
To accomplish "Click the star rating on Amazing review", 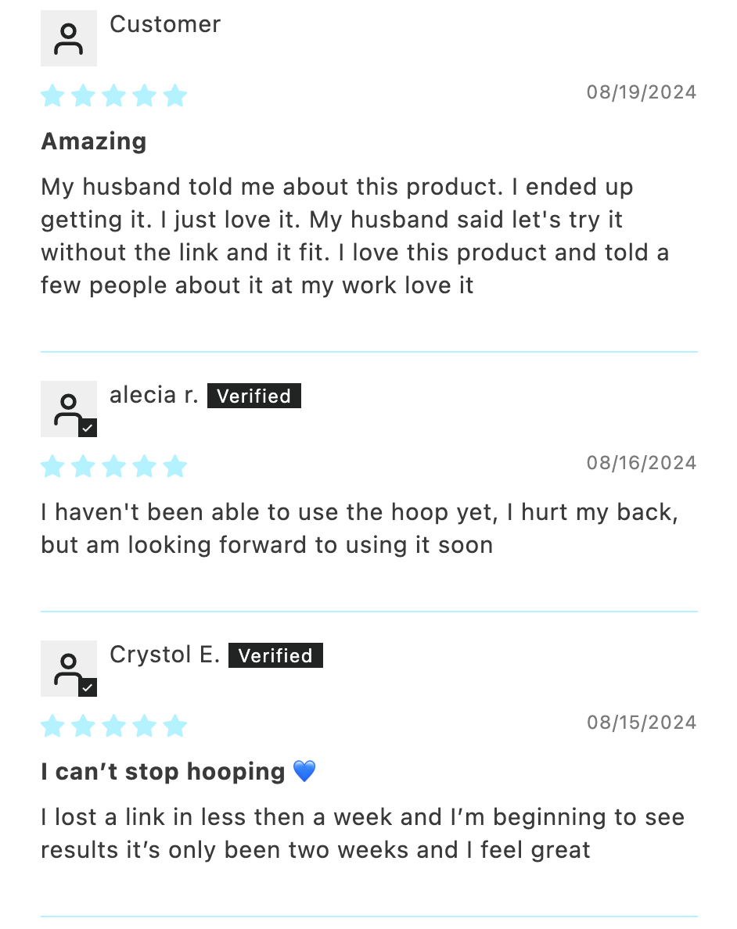I will [113, 96].
